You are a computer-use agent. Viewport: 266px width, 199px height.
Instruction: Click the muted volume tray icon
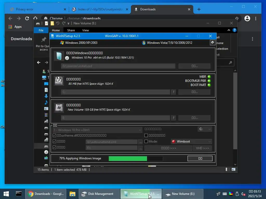243,194
